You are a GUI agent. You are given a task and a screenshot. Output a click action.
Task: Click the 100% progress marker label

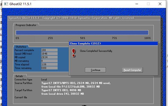pos(148,38)
